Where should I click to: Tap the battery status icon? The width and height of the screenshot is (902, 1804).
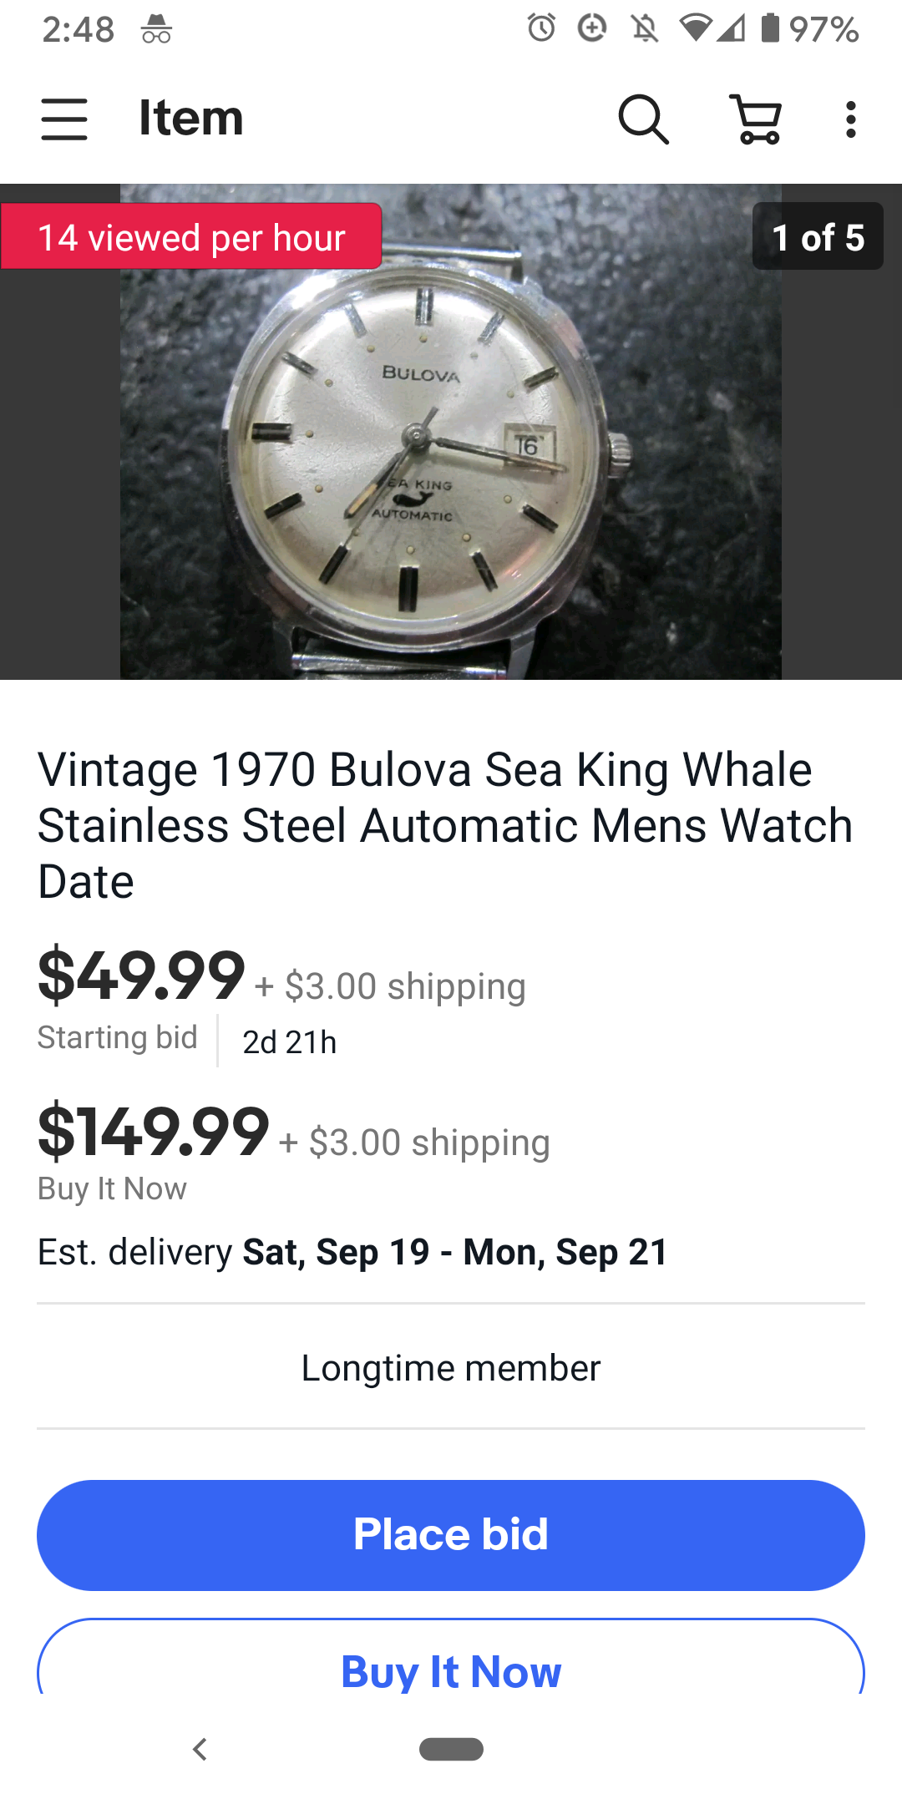770,28
